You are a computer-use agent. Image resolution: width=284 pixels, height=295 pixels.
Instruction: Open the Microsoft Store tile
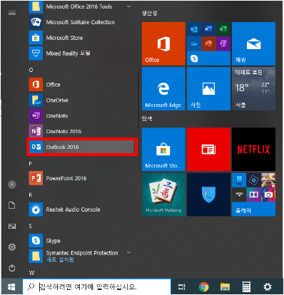point(163,149)
